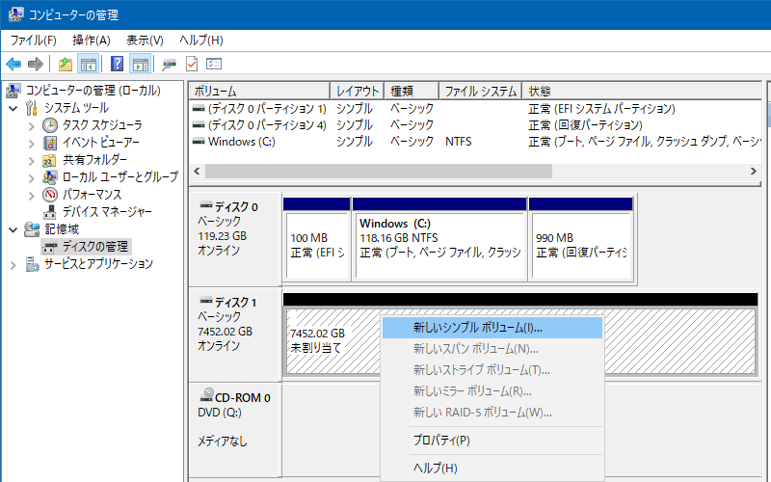Choose ヘルプ(H) from the context menu

click(492, 469)
